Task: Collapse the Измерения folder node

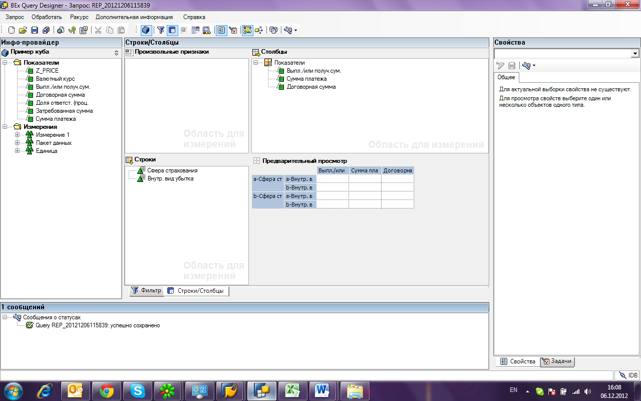Action: tap(6, 127)
